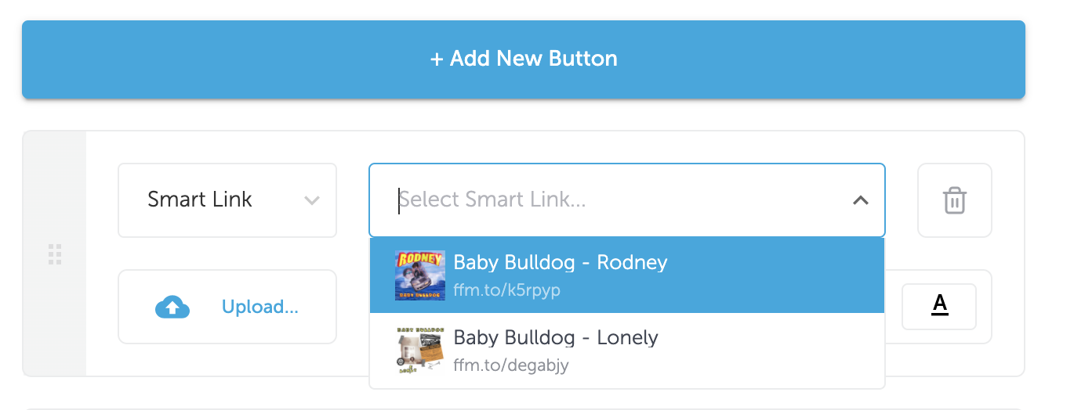The height and width of the screenshot is (410, 1074).
Task: Click the Upload... link text
Action: pyautogui.click(x=260, y=307)
